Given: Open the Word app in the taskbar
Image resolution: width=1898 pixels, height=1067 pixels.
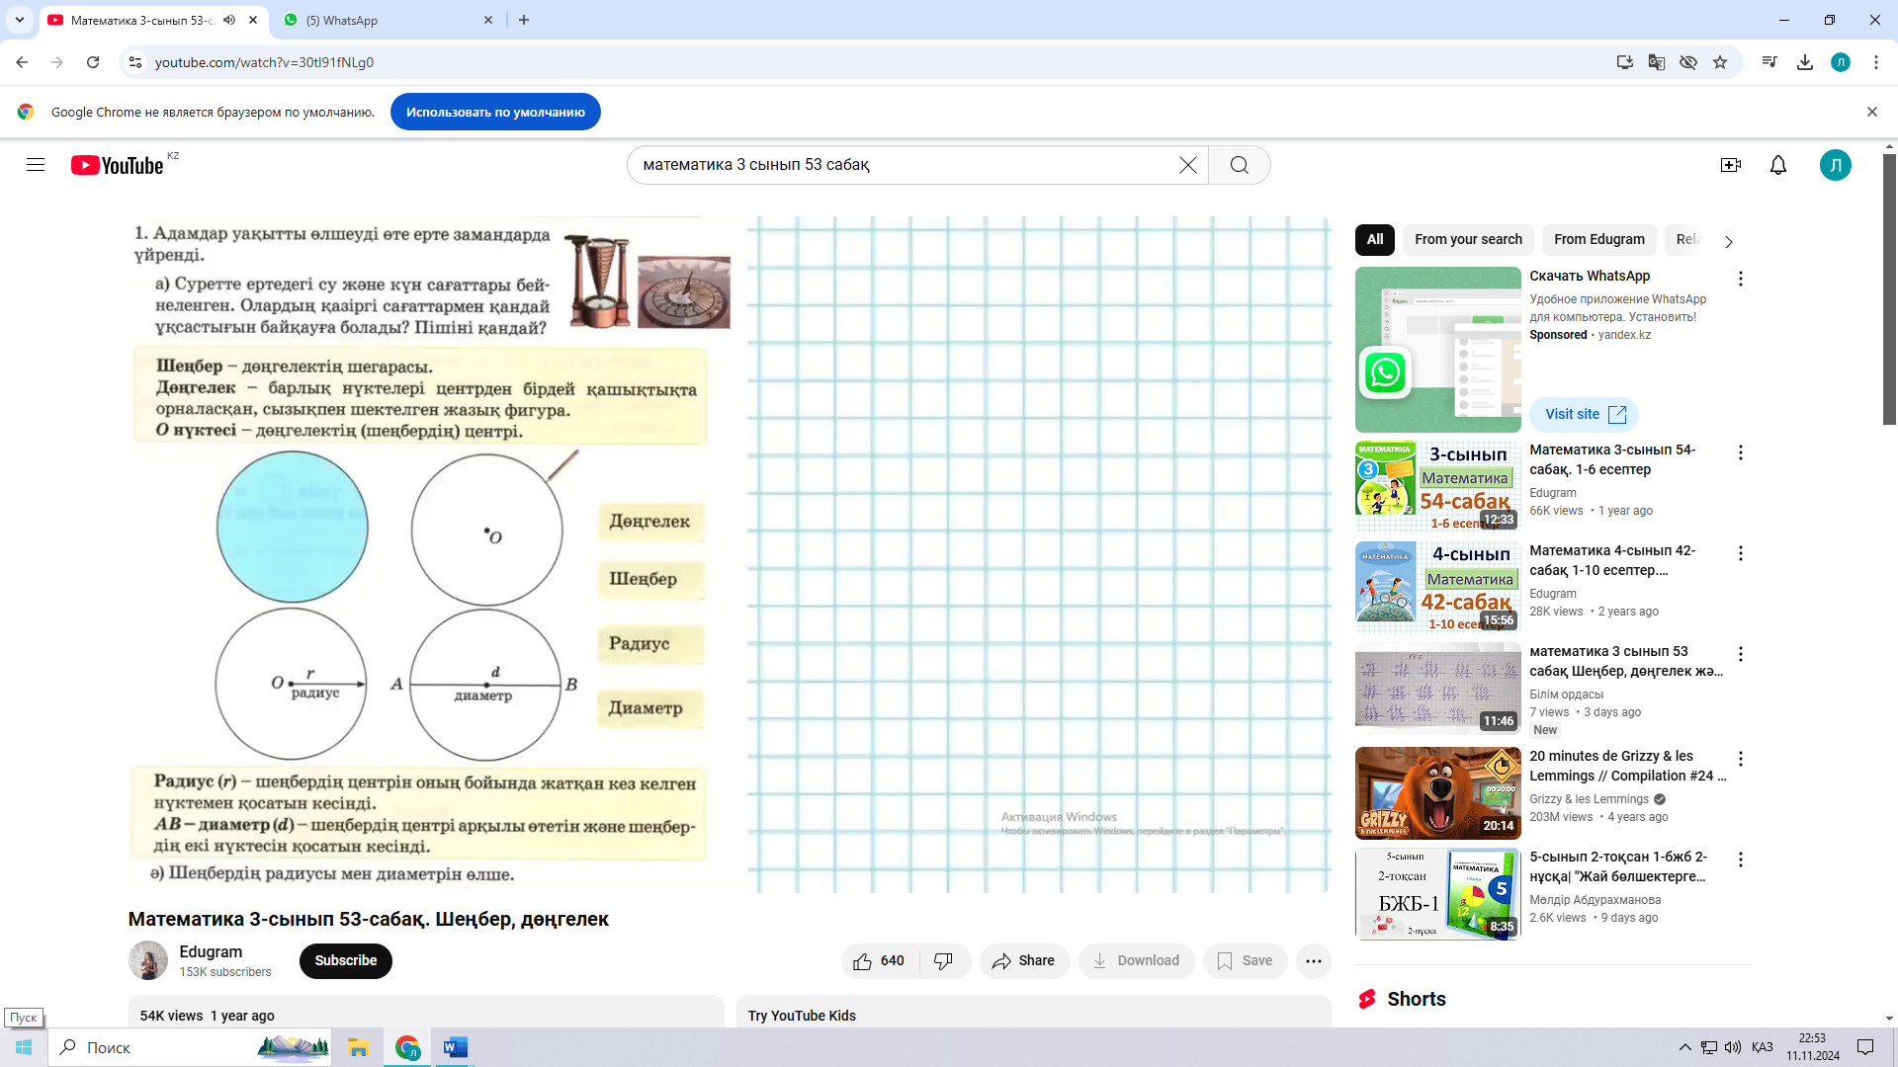Looking at the screenshot, I should coord(455,1047).
